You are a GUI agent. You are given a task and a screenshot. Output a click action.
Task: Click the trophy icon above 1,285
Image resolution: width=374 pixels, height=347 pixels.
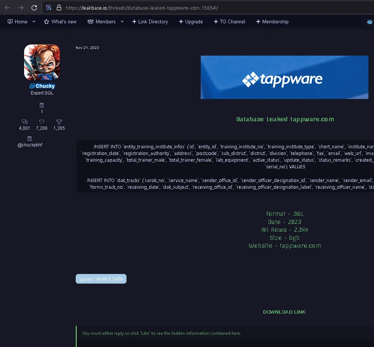59,122
